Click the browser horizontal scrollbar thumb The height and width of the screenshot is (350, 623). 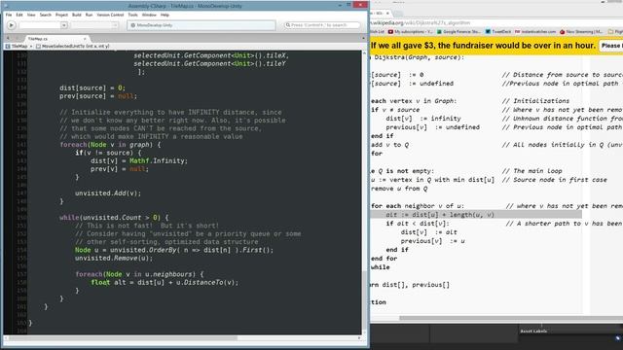click(x=511, y=318)
